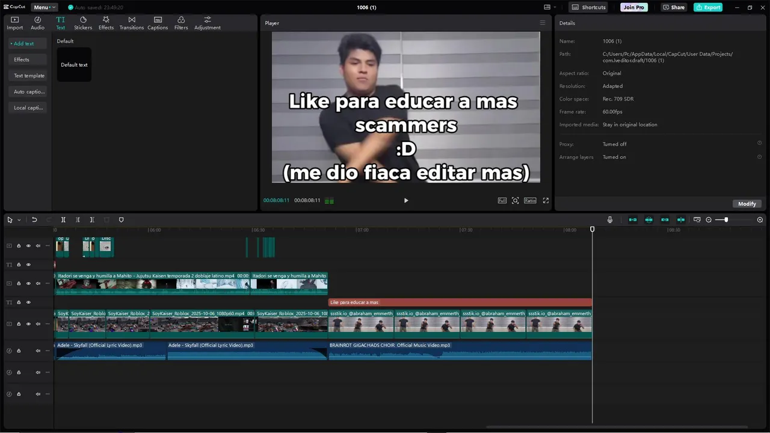Mute the Itadori video track

point(38,283)
